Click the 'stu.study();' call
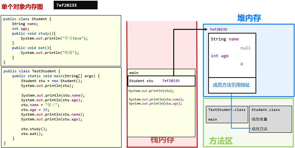Viewport: 295px width, 148px height. pos(34,129)
